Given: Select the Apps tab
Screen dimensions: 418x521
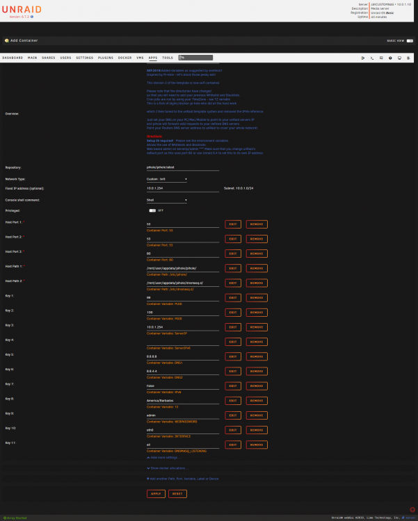Looking at the screenshot, I should [153, 58].
